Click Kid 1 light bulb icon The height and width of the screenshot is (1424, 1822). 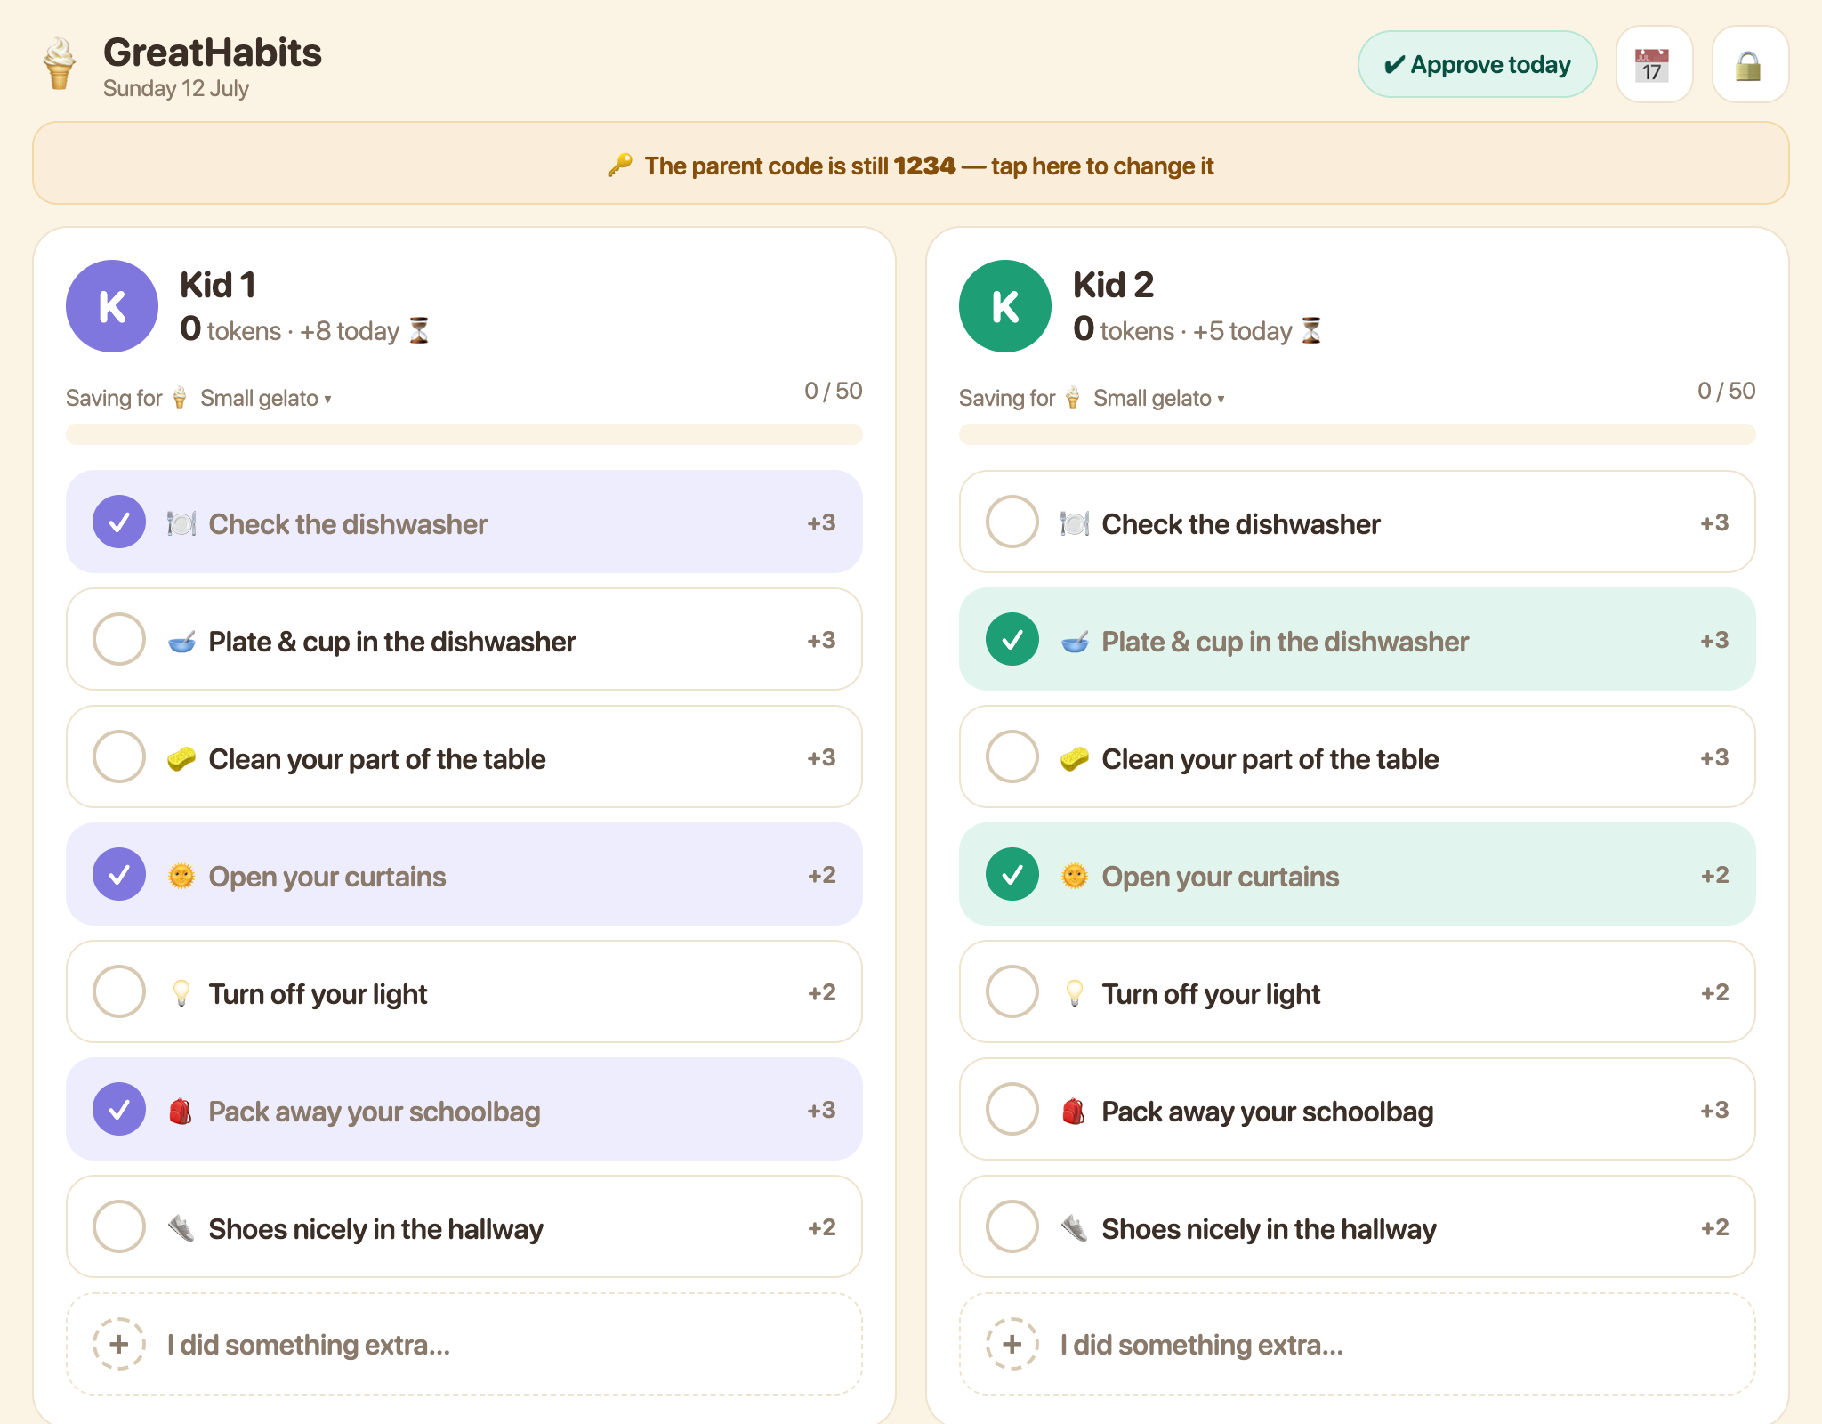pos(181,993)
